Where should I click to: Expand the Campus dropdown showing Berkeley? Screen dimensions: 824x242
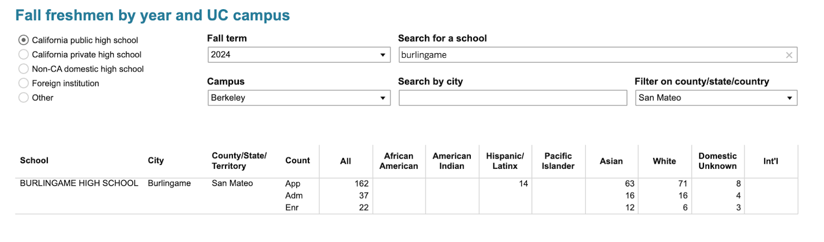coord(299,98)
